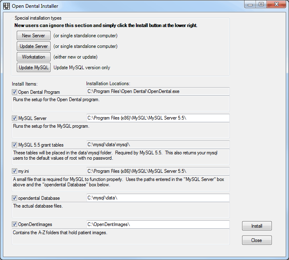Click the my.ini location field
The width and height of the screenshot is (289, 260).
[x=158, y=171]
